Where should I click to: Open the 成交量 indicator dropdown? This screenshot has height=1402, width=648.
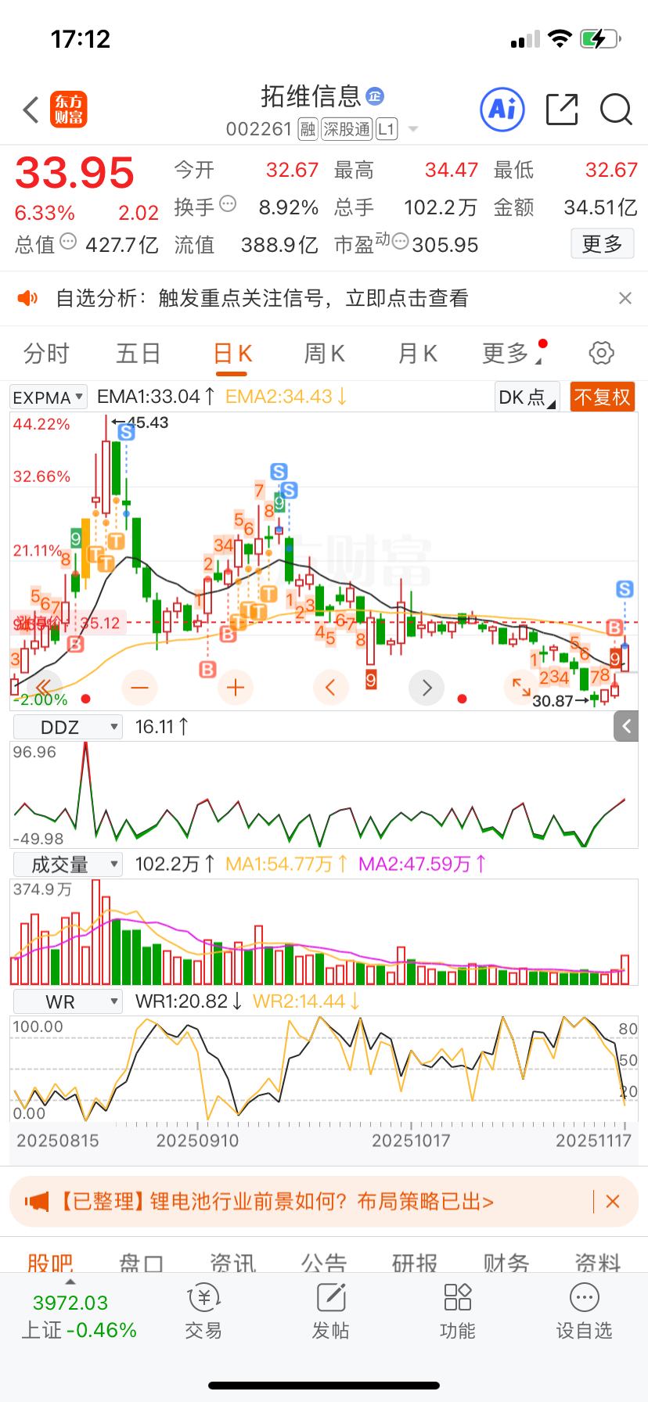68,865
